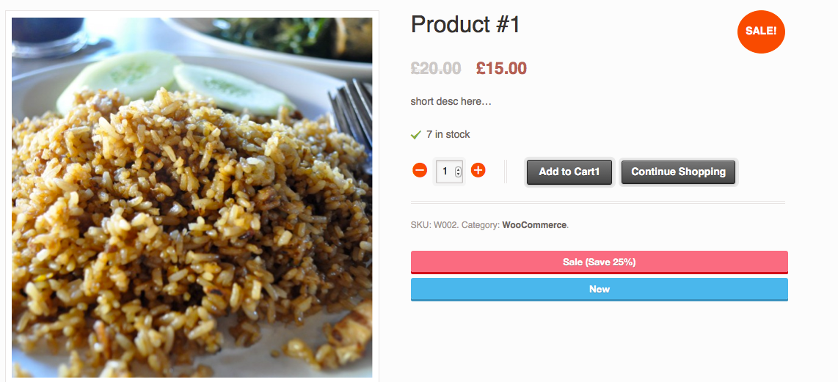
Task: Click the £15.00 sale price
Action: tap(501, 69)
